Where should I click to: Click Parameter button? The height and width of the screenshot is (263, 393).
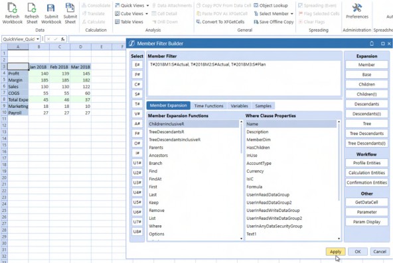coord(366,212)
